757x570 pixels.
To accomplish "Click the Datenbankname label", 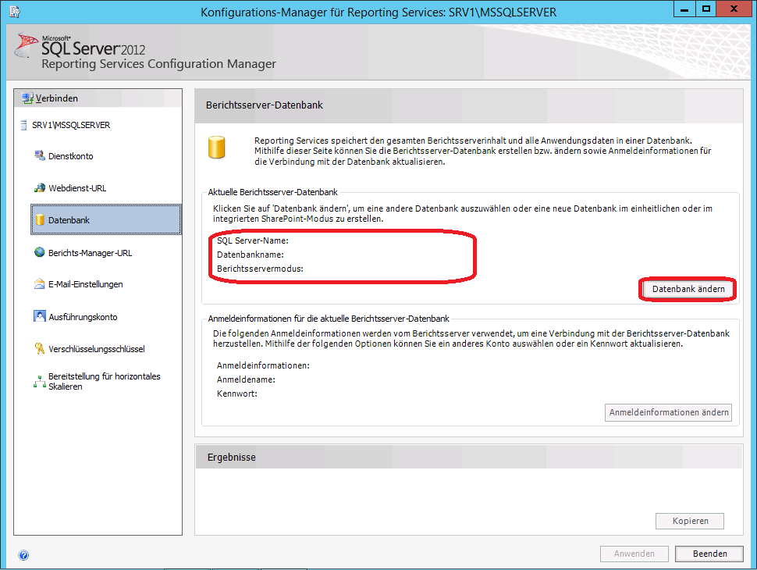I will coord(250,255).
